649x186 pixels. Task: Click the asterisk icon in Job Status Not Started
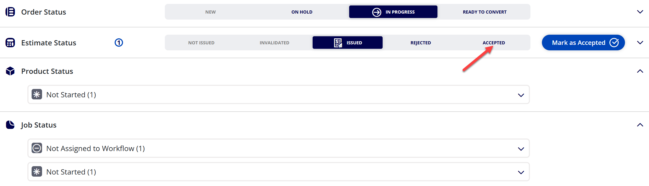[x=37, y=171]
